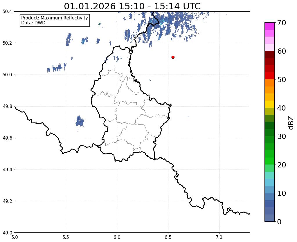This screenshot has height=242, width=297.
Task: Click the 'dBZ' colorbar axis label
Action: pyautogui.click(x=291, y=122)
